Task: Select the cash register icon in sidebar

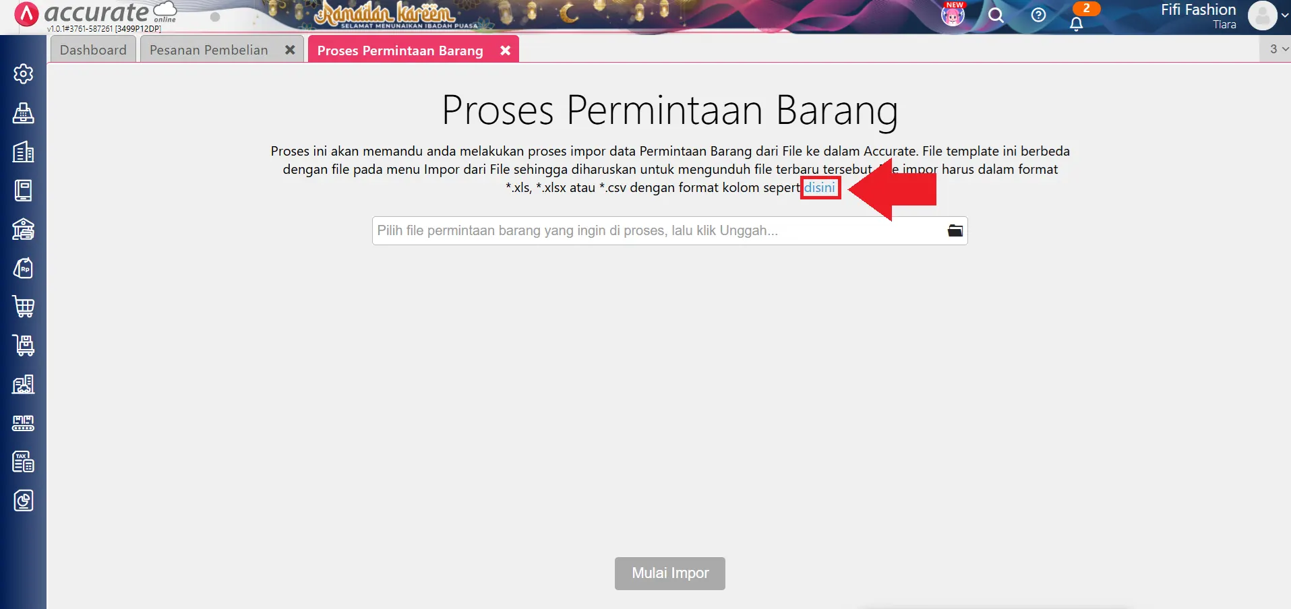Action: point(23,113)
